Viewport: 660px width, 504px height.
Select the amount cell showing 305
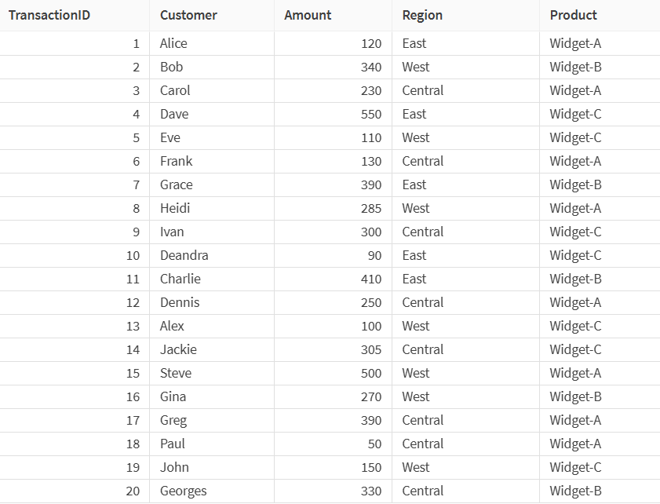371,349
